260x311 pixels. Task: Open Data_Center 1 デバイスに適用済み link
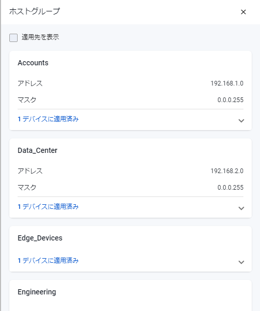(48, 207)
